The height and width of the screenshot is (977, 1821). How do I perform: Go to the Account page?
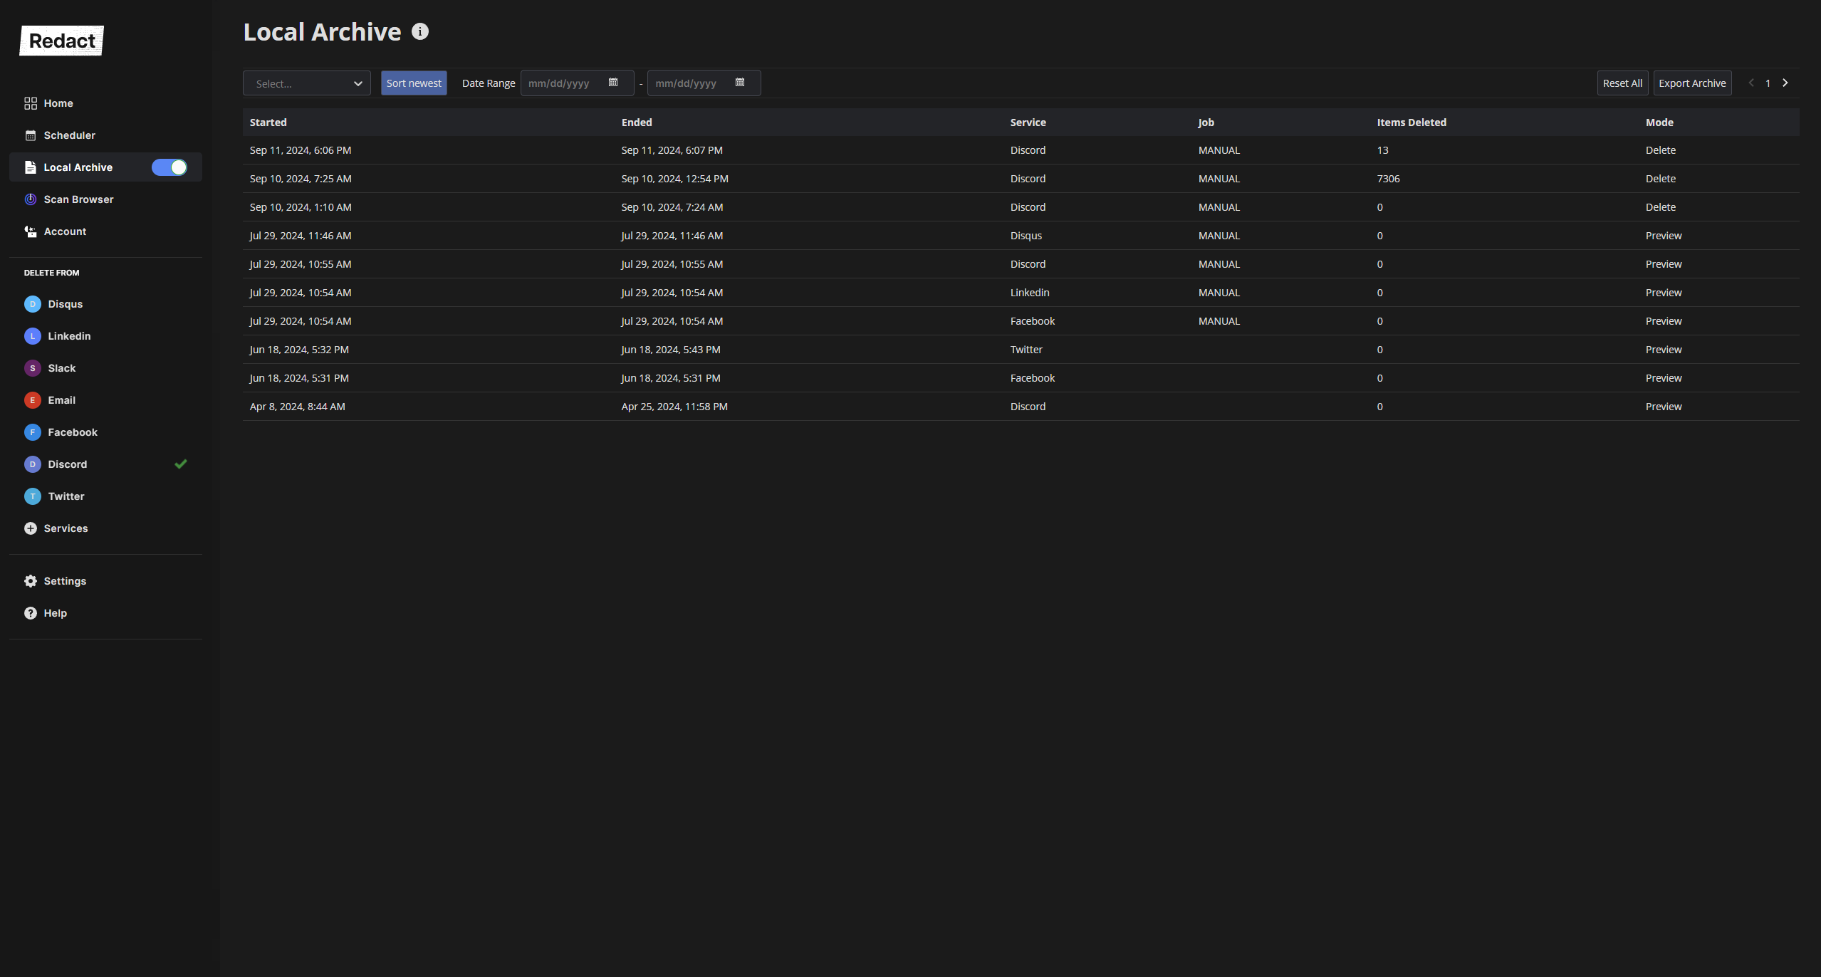click(x=65, y=231)
